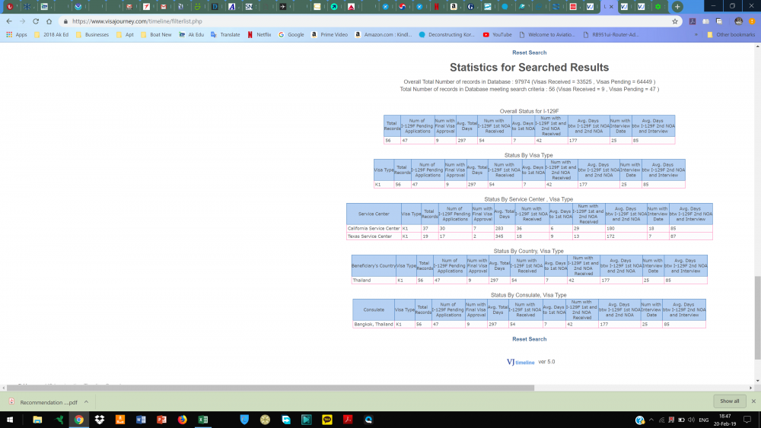Open a new browser tab
This screenshot has width=761, height=428.
677,7
